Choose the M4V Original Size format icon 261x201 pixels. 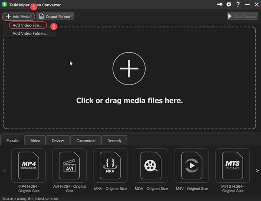coord(192,165)
